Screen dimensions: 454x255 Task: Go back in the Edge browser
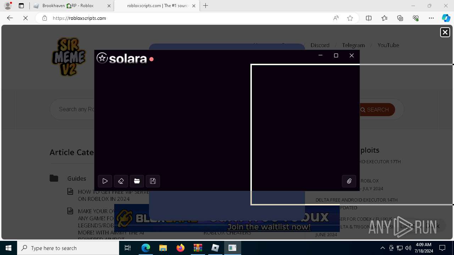10,18
